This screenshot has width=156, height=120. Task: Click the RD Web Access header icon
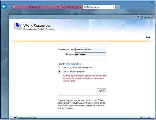click(139, 17)
